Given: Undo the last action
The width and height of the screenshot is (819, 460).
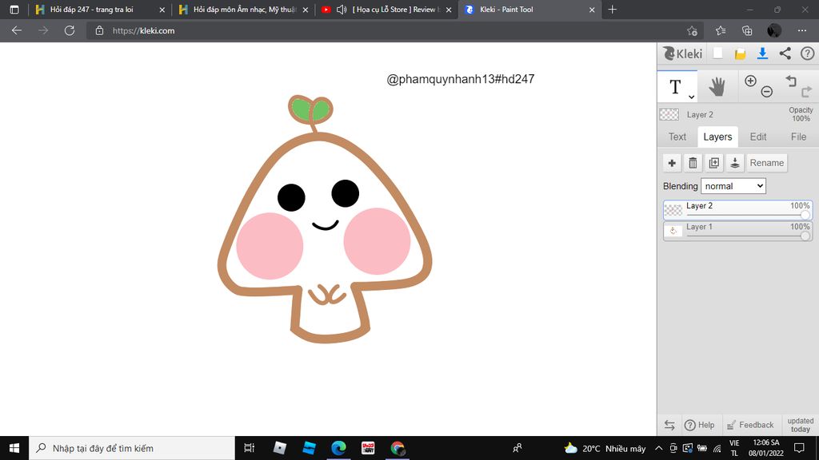Looking at the screenshot, I should point(791,81).
